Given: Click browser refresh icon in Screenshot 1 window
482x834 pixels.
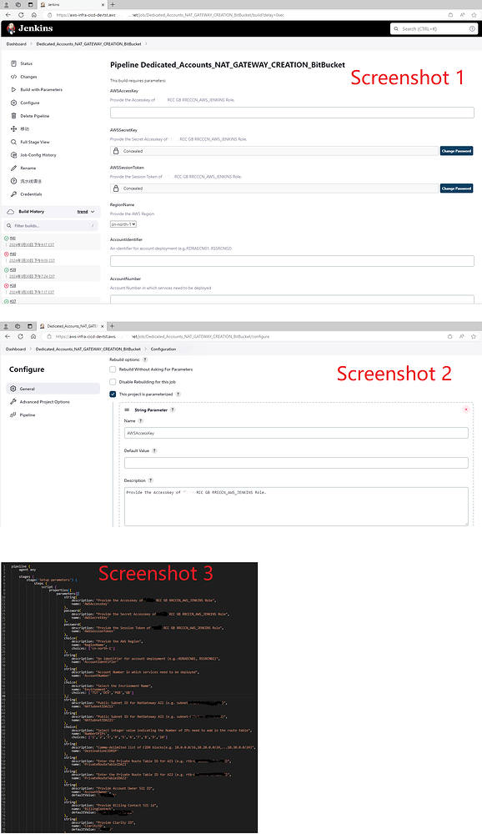Looking at the screenshot, I should tap(21, 15).
